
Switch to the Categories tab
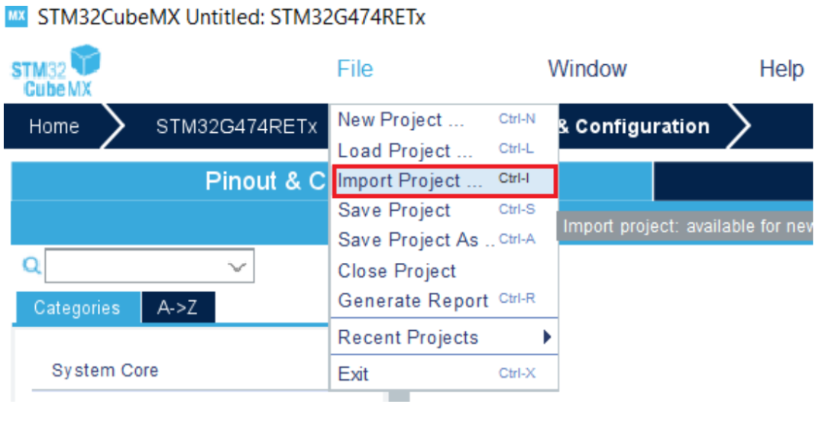pyautogui.click(x=76, y=308)
